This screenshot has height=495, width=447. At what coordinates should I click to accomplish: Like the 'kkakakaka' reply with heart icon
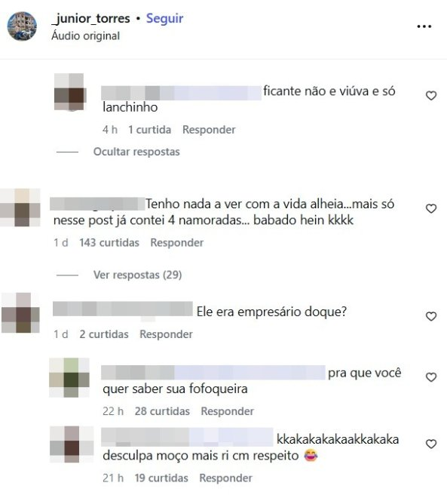(x=431, y=444)
